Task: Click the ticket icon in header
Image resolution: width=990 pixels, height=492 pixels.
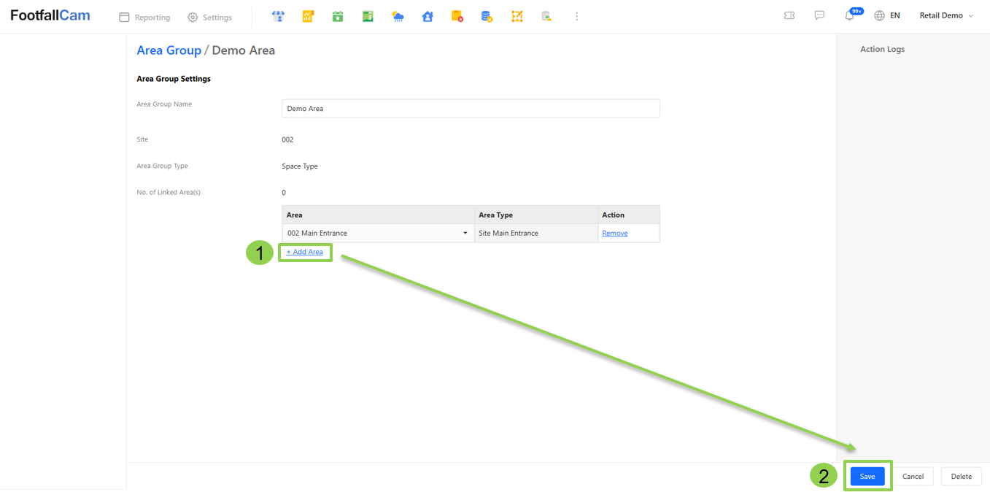Action: point(789,15)
